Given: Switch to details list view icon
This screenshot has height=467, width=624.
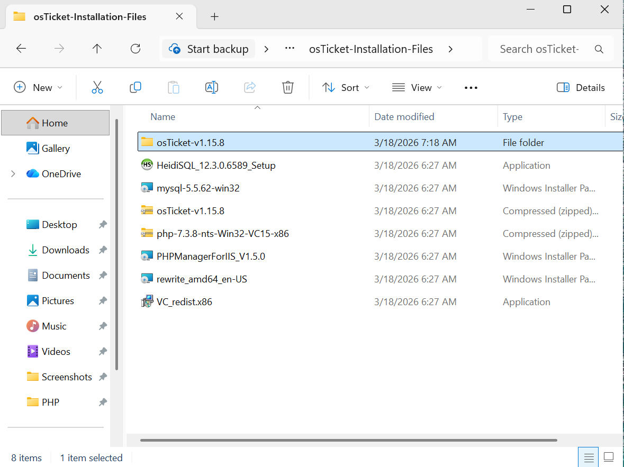Looking at the screenshot, I should (589, 457).
